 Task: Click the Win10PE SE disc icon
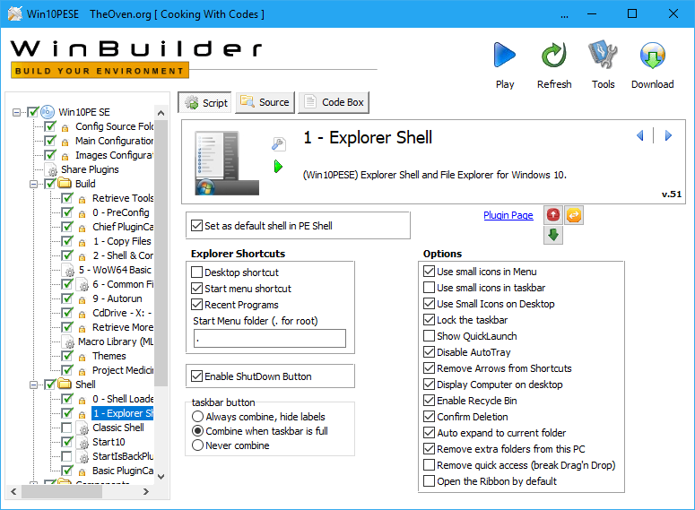coord(48,112)
